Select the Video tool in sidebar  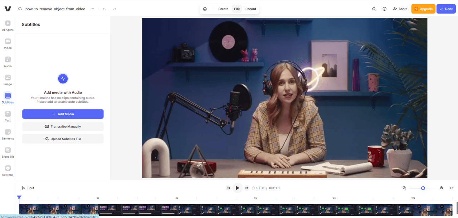click(8, 44)
